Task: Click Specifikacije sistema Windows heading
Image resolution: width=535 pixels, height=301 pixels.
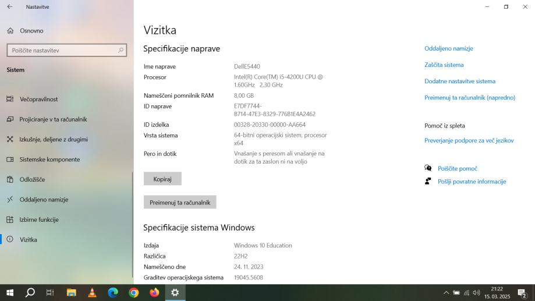Action: (x=199, y=228)
